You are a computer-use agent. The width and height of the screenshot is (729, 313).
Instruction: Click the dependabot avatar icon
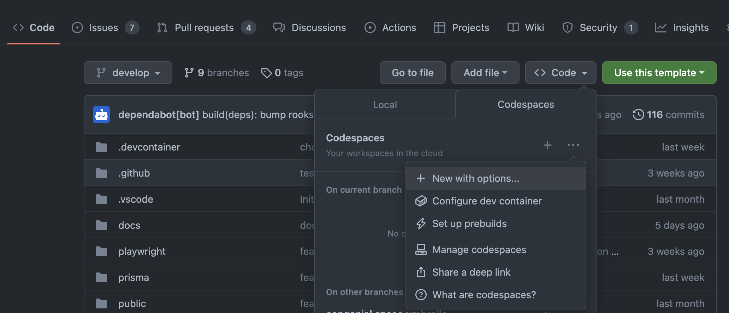coord(101,115)
